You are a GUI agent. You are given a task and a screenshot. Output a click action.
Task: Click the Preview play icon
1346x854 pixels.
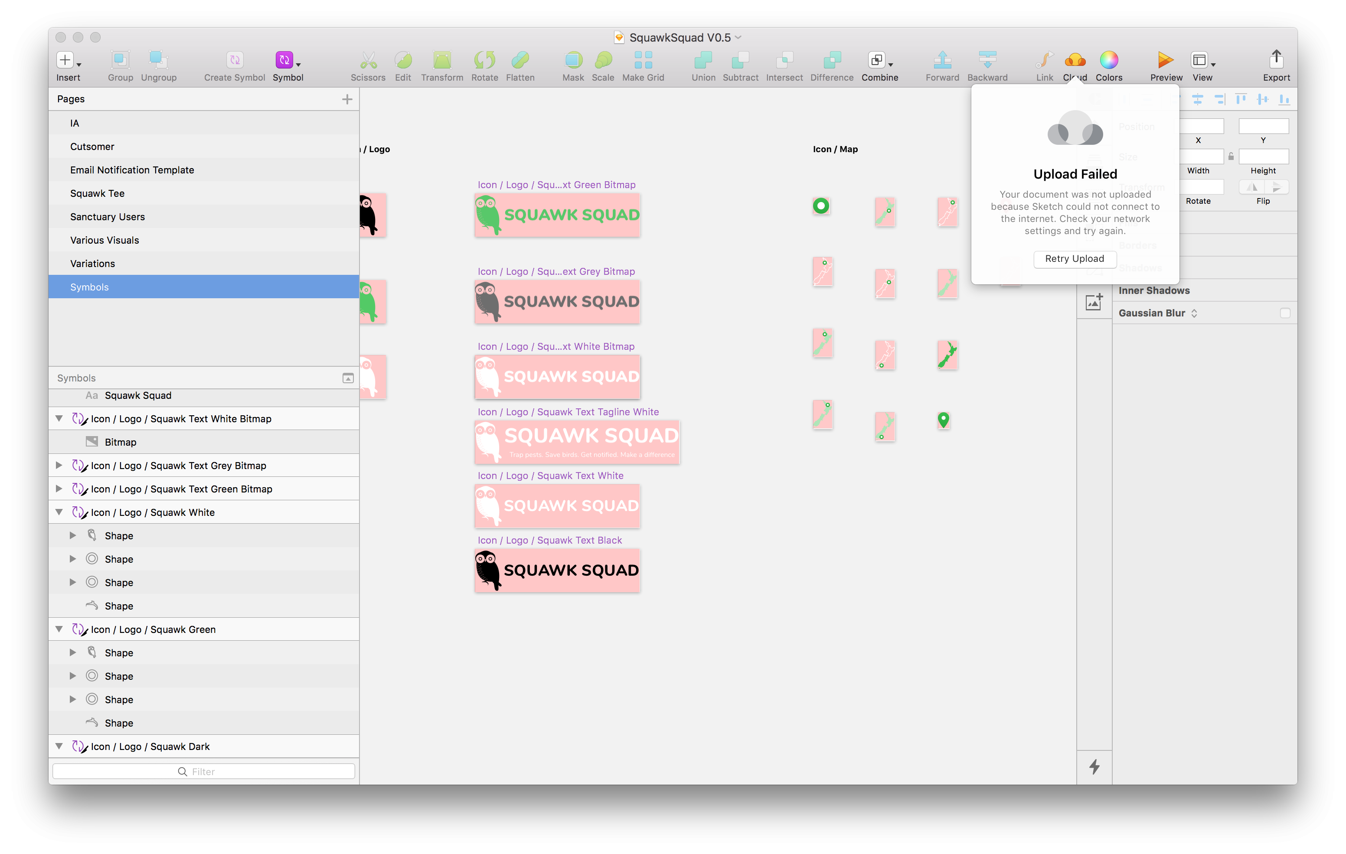pyautogui.click(x=1166, y=60)
